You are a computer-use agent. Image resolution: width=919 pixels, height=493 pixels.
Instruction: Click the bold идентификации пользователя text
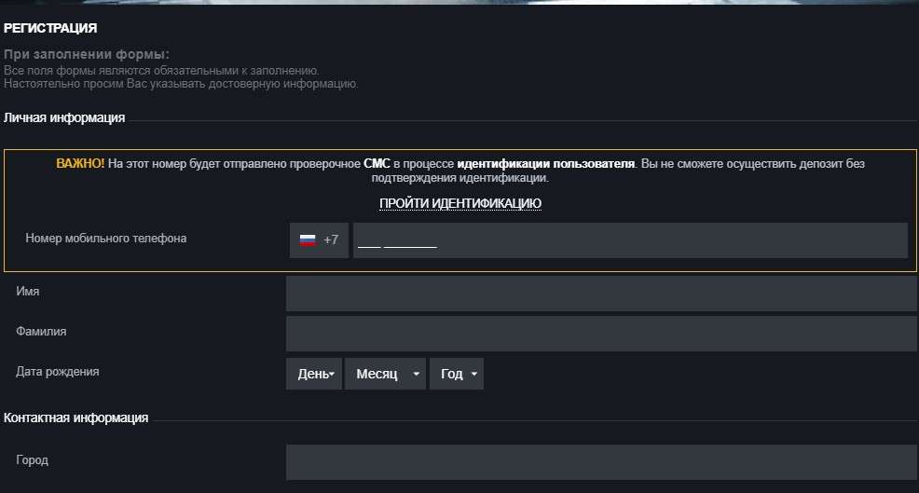click(x=546, y=164)
